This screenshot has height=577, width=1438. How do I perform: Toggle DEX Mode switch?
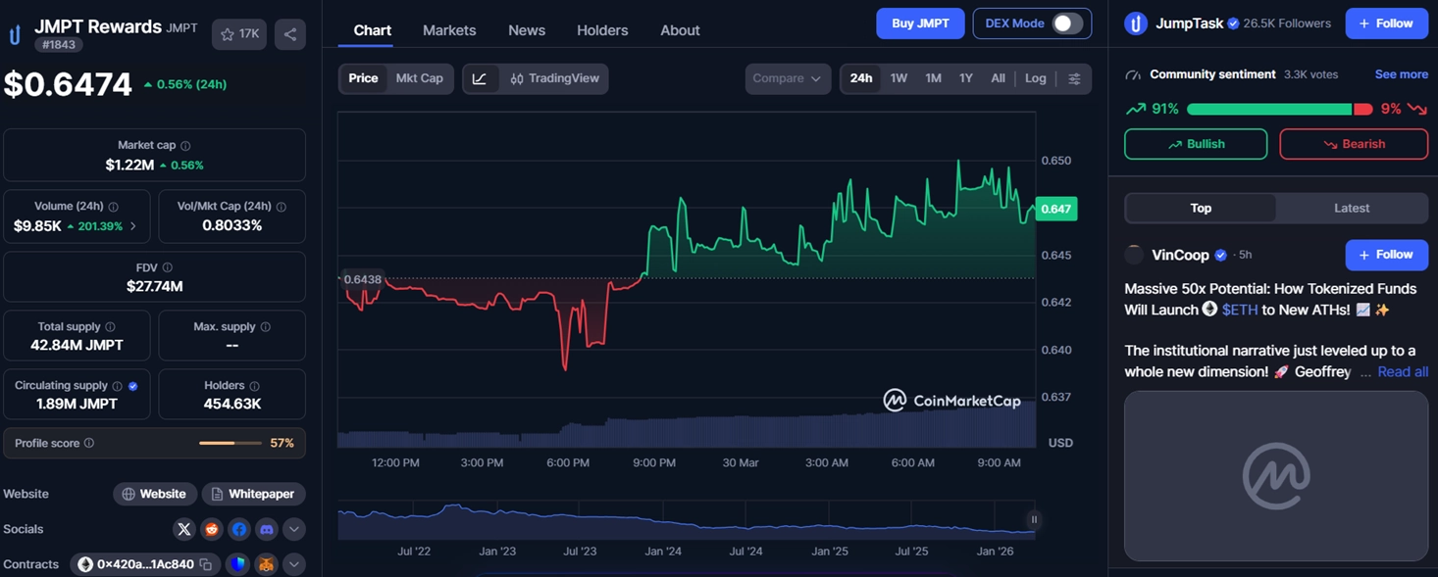point(1067,24)
